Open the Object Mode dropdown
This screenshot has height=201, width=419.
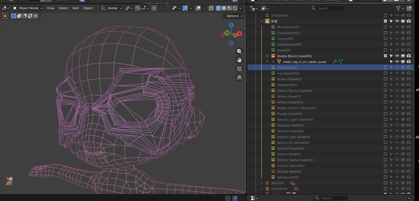point(28,8)
